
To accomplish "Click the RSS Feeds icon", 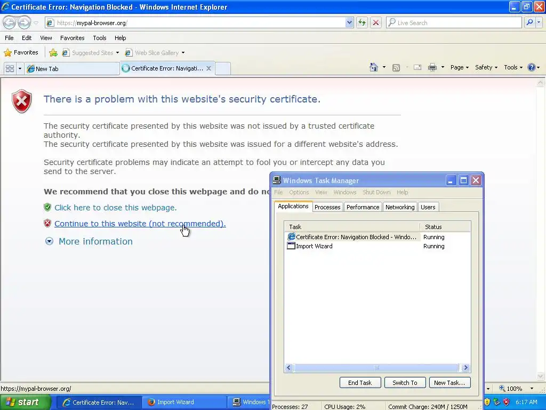I will [396, 68].
